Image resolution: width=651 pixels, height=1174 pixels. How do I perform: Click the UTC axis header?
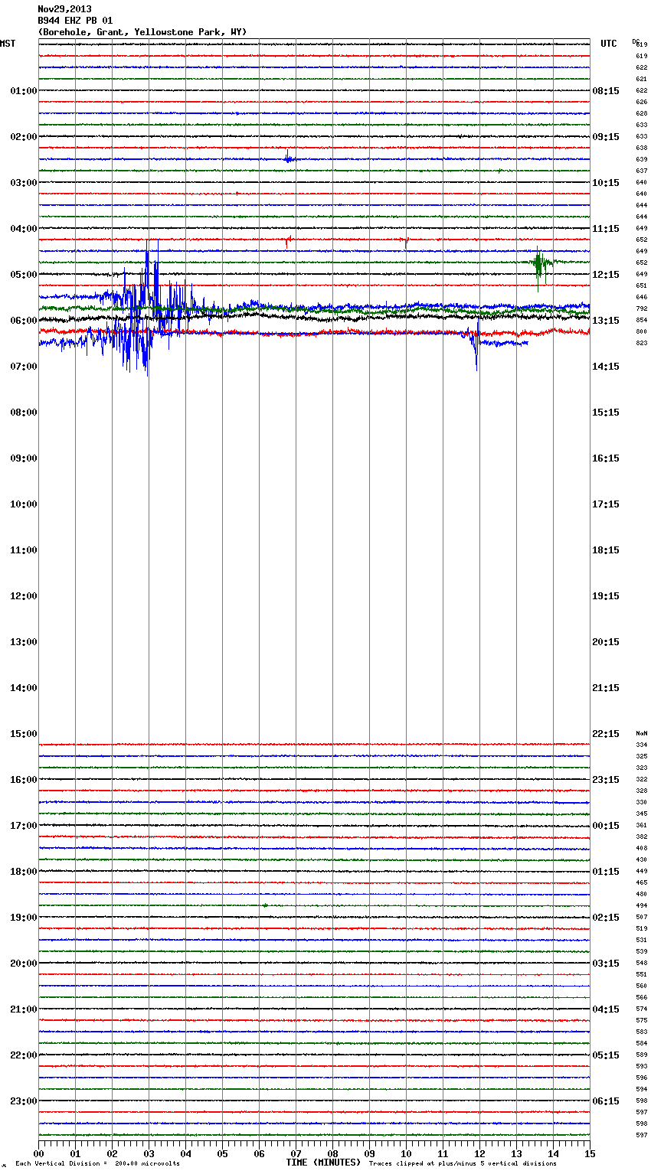coord(608,44)
